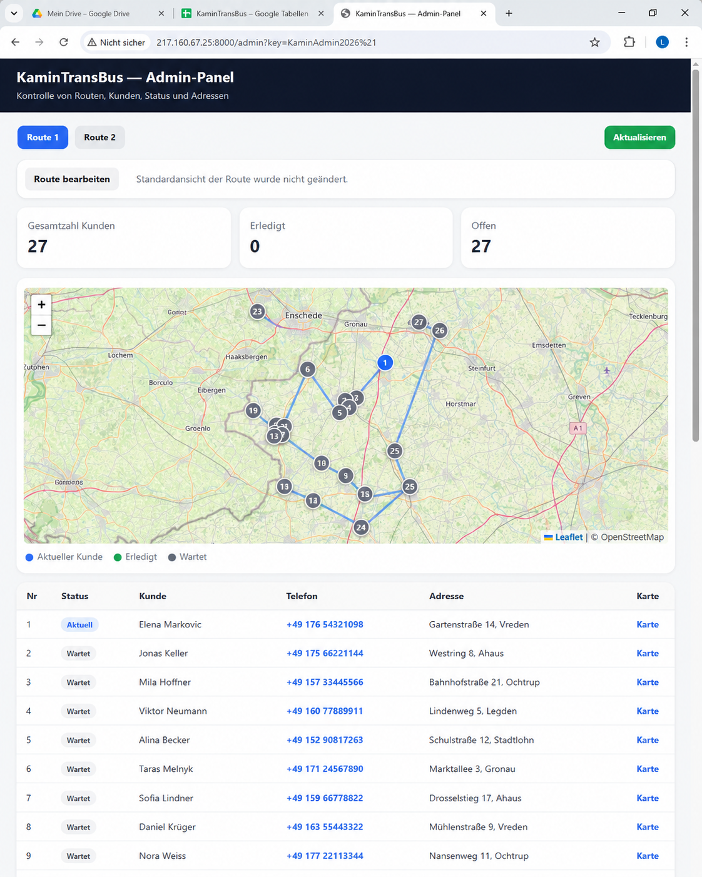The image size is (702, 877).
Task: Bookmark this page with the star
Action: coord(594,42)
